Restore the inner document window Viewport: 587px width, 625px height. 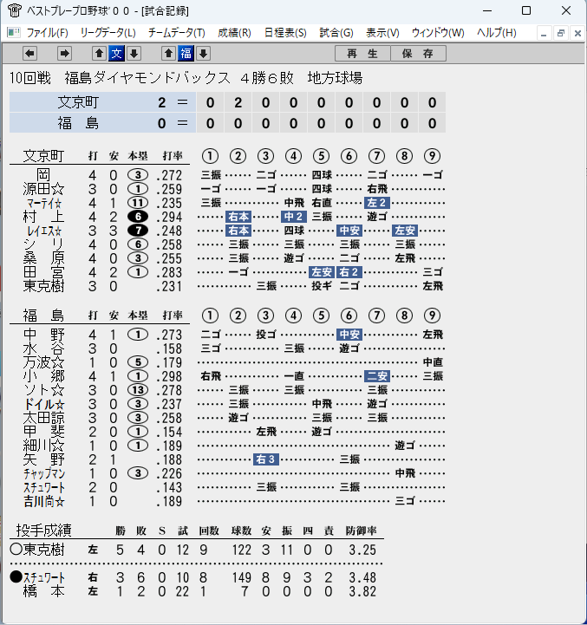point(560,33)
